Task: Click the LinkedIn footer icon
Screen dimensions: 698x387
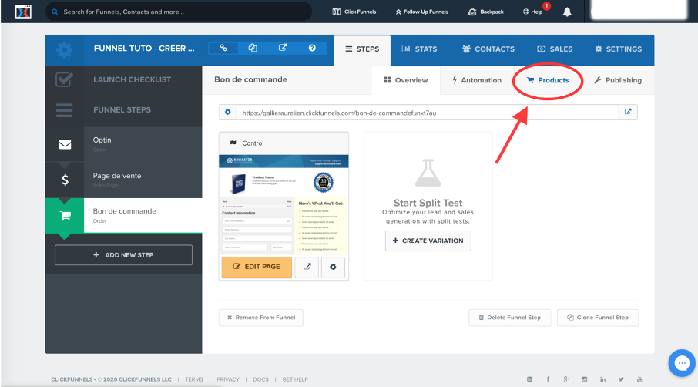Action: pos(602,379)
